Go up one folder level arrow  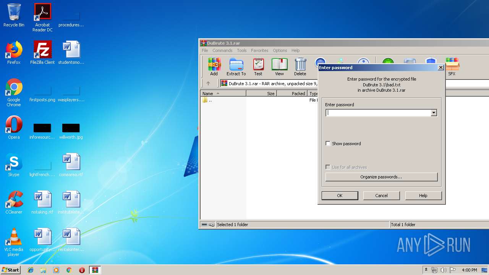click(208, 83)
